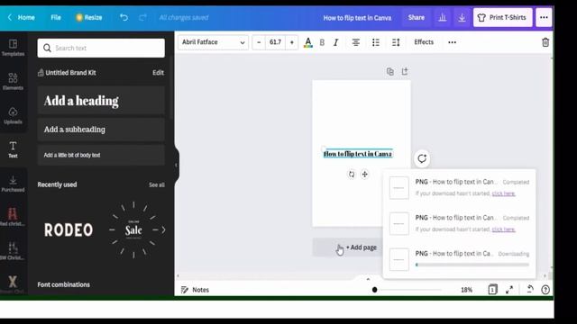Image resolution: width=577 pixels, height=324 pixels.
Task: Click the download arrow icon
Action: pos(462,17)
